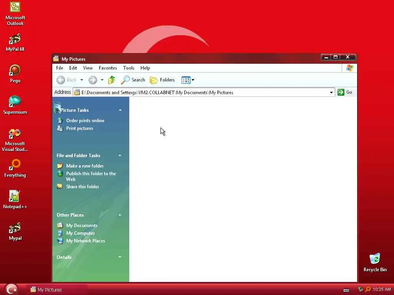Click the keyboard tray icon
Viewport: 394px width, 295px height.
pyautogui.click(x=346, y=290)
